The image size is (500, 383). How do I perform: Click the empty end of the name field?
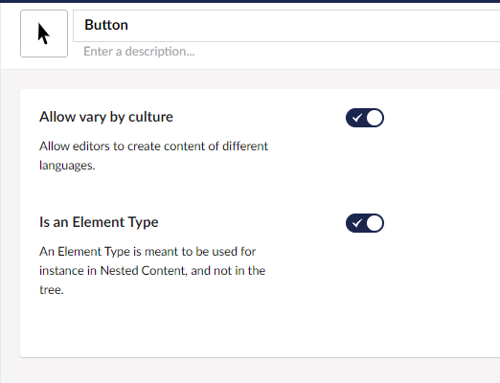319,26
